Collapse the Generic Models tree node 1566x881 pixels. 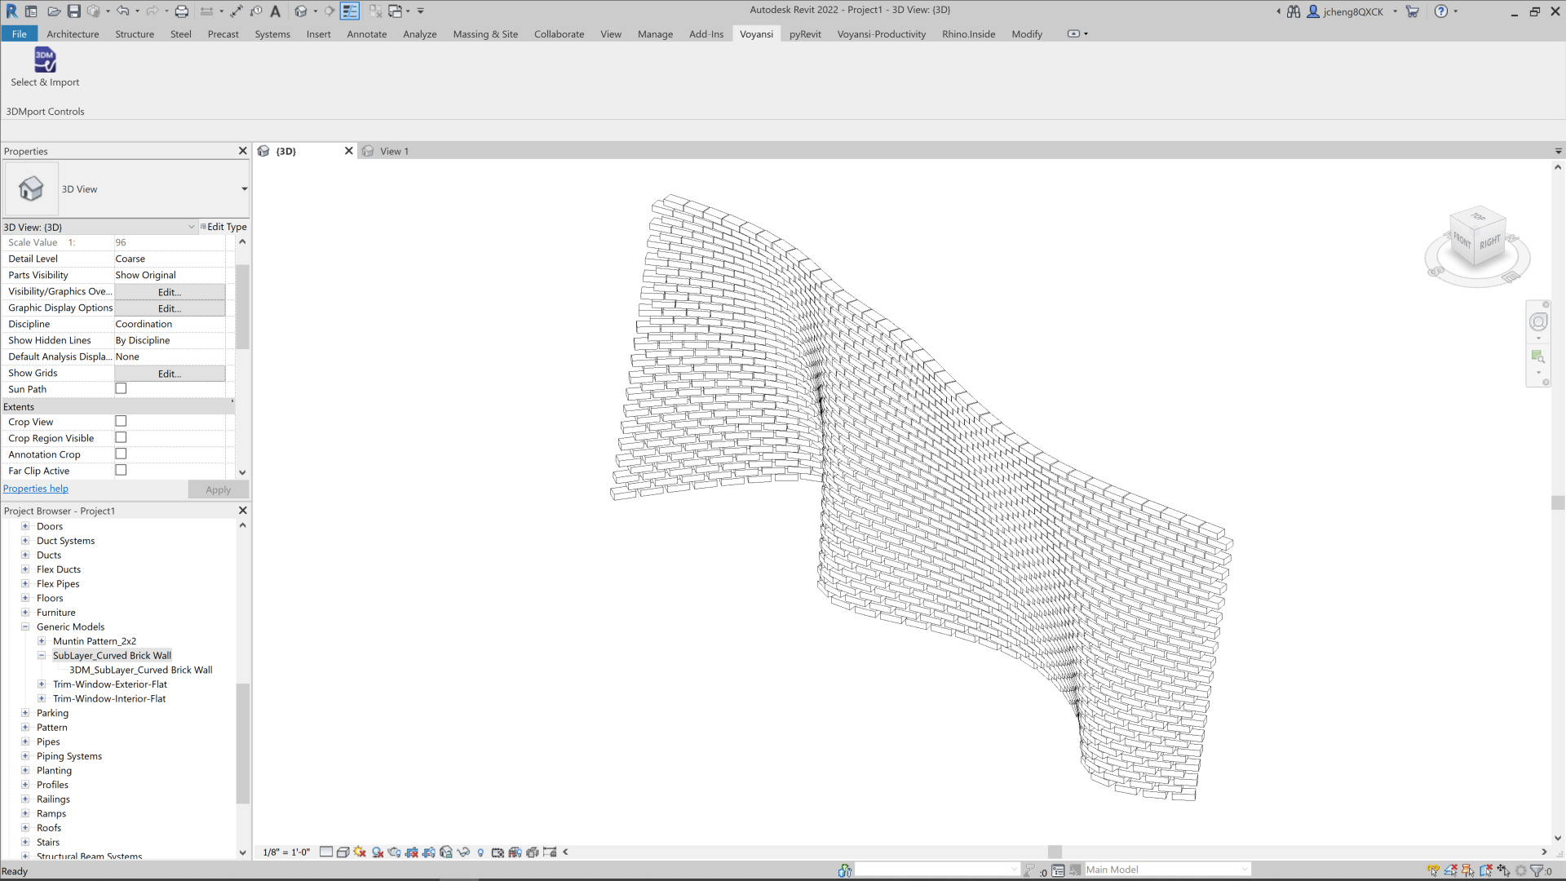tap(25, 627)
